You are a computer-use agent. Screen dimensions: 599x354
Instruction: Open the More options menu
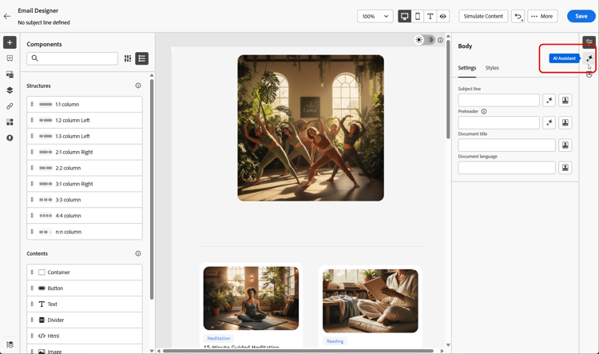pos(542,17)
